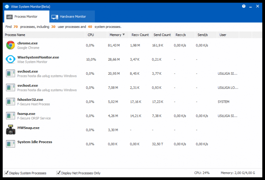Close the Wise System Monitor window
Image resolution: width=265 pixels, height=180 pixels.
click(258, 6)
